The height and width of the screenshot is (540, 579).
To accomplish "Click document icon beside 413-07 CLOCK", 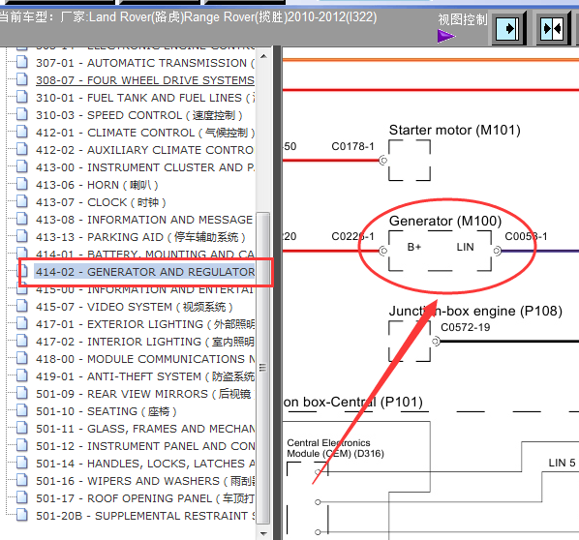I will [x=22, y=201].
